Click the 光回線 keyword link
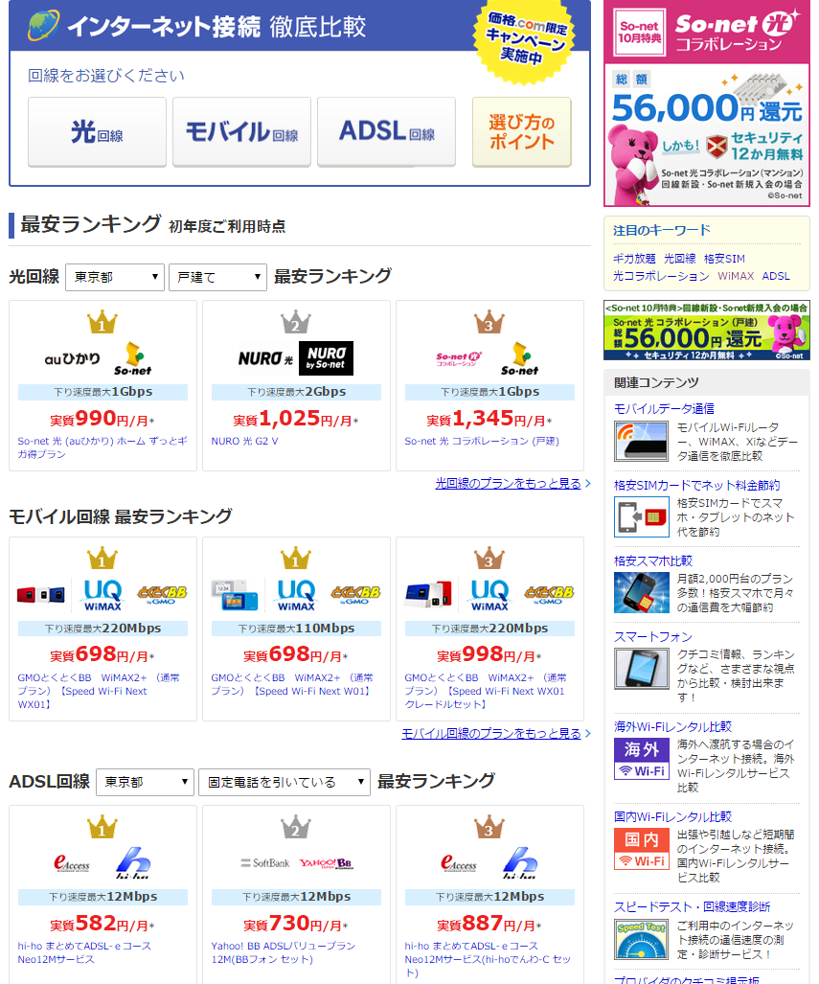The height and width of the screenshot is (984, 819). [x=680, y=259]
